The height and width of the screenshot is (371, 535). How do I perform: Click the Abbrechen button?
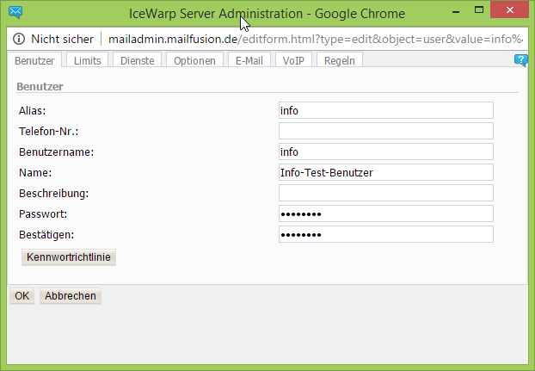(x=71, y=295)
